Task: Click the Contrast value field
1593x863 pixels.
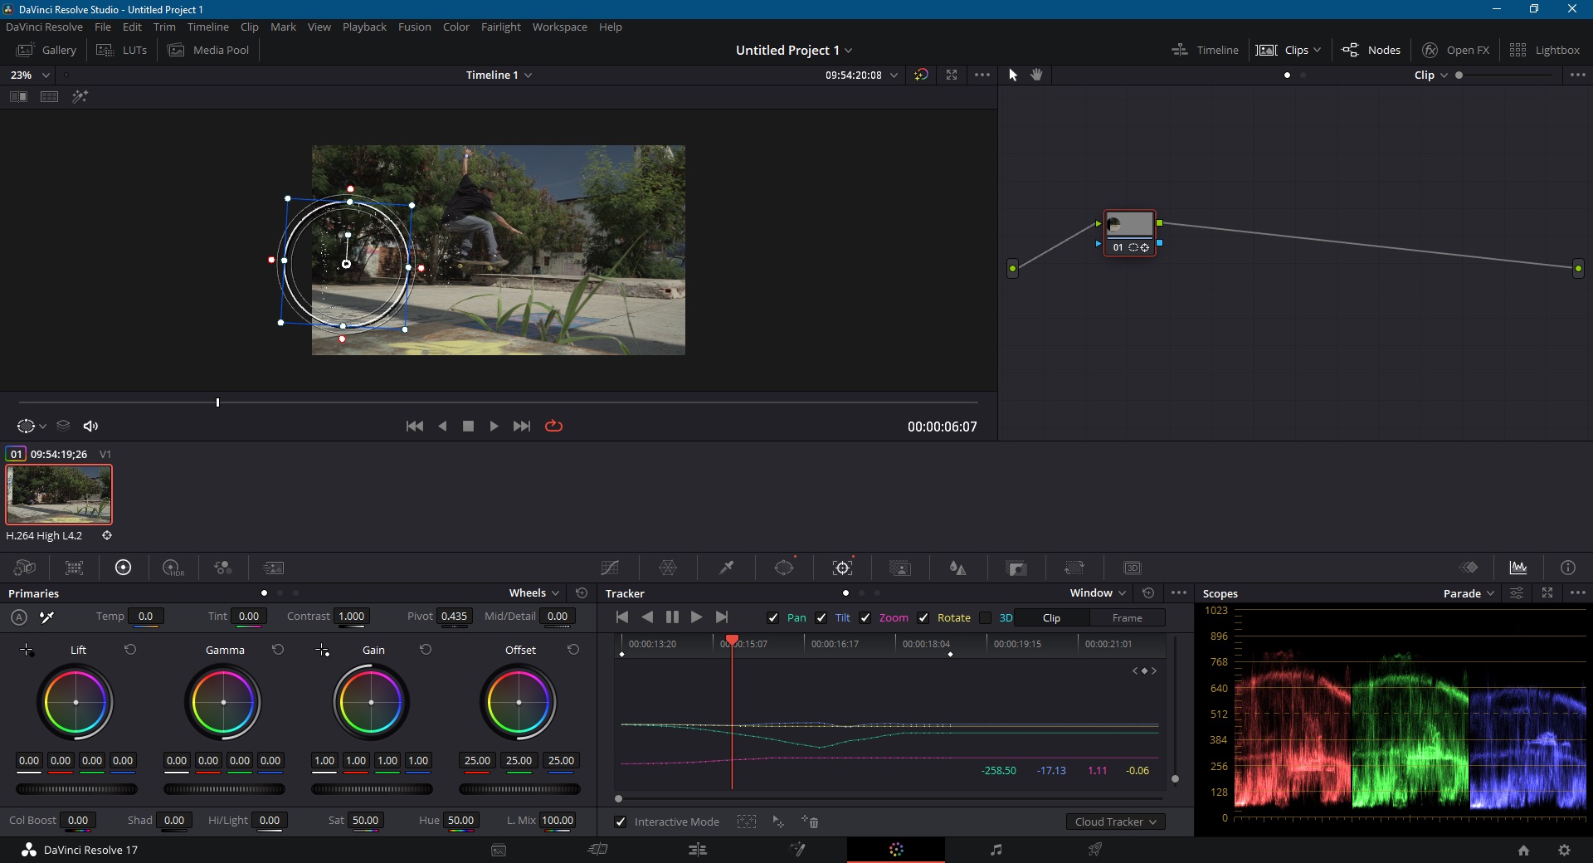Action: pyautogui.click(x=352, y=616)
